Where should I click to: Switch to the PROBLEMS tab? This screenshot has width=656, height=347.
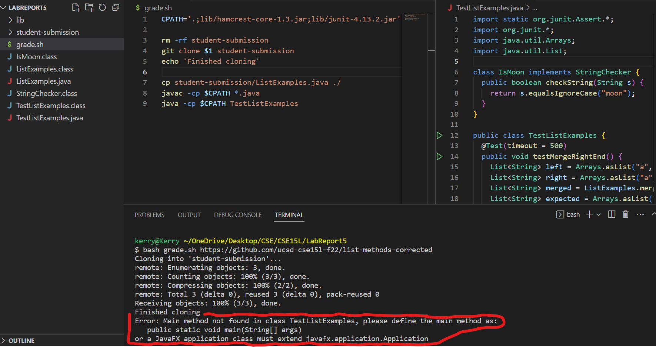(150, 215)
